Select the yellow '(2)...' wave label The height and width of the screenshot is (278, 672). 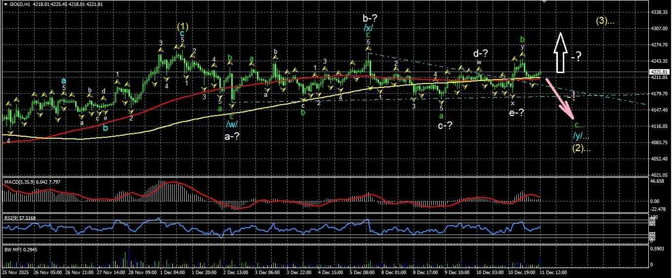coord(581,148)
